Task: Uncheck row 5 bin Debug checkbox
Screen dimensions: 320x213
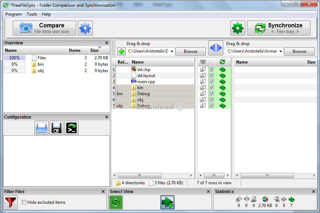Action: 212,94
